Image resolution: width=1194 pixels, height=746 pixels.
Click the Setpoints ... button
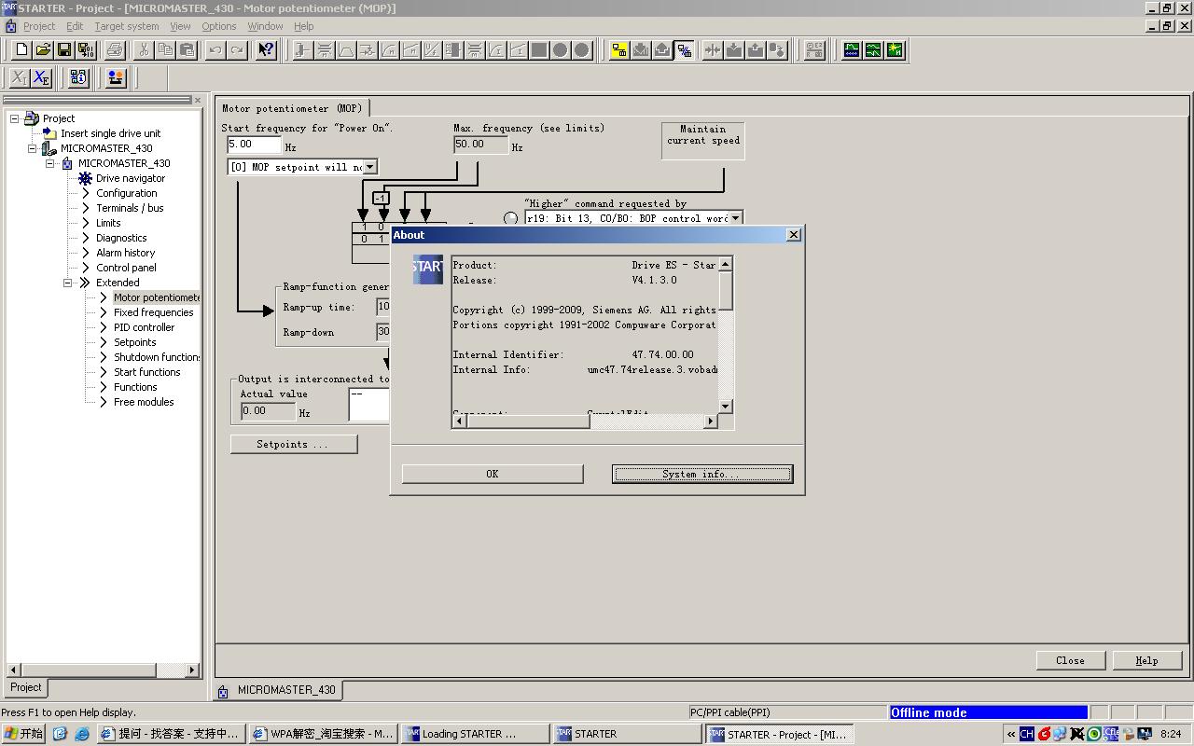point(294,444)
